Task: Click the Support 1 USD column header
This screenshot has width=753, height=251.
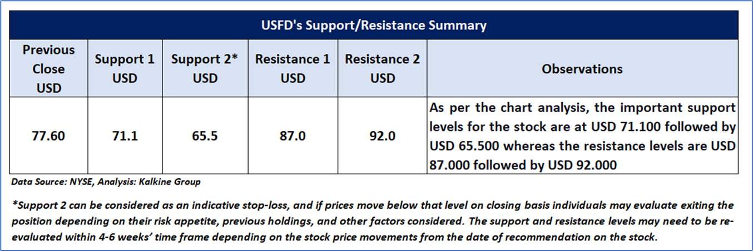Action: click(x=125, y=69)
